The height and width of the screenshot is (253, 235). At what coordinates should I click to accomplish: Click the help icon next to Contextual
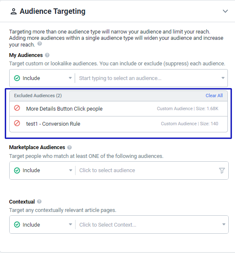pos(39,201)
